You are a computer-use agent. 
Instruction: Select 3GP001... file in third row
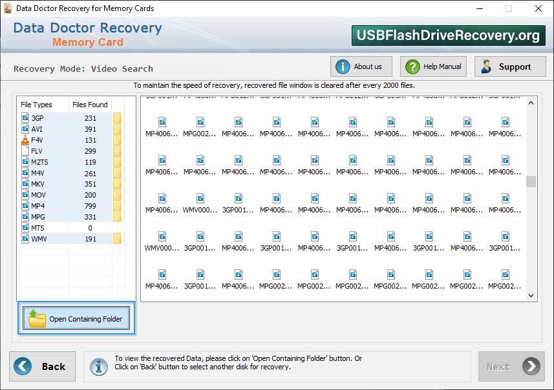tap(238, 203)
